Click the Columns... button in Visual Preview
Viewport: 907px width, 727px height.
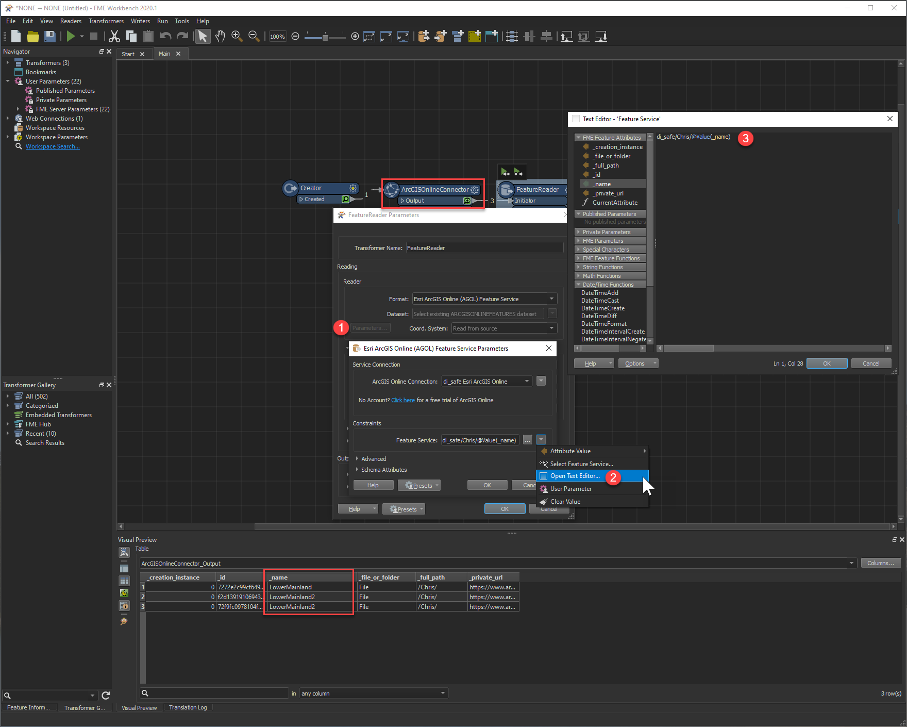point(881,563)
